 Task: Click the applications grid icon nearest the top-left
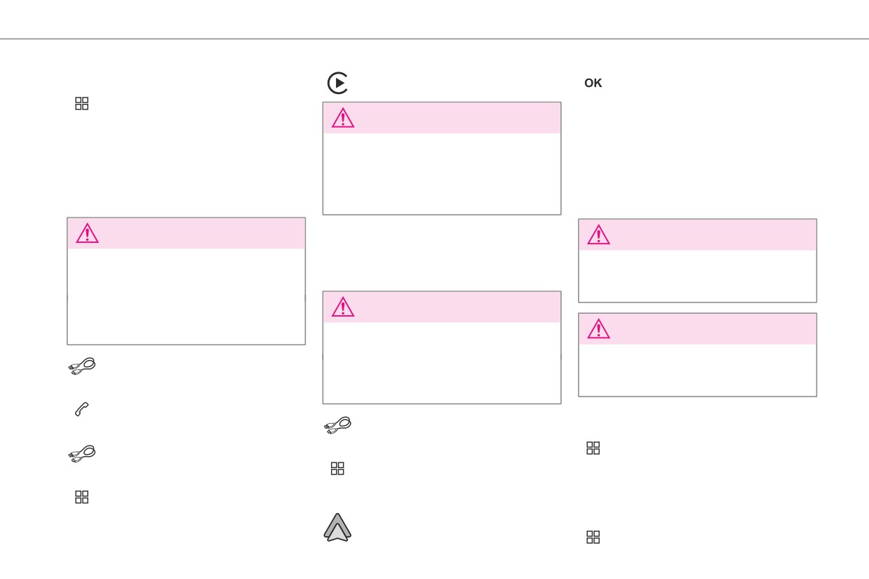pyautogui.click(x=82, y=103)
